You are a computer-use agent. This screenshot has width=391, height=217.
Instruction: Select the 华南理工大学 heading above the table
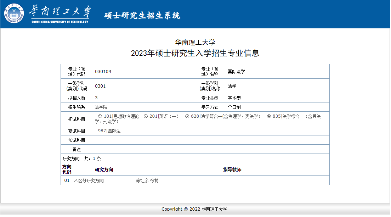tap(195, 43)
